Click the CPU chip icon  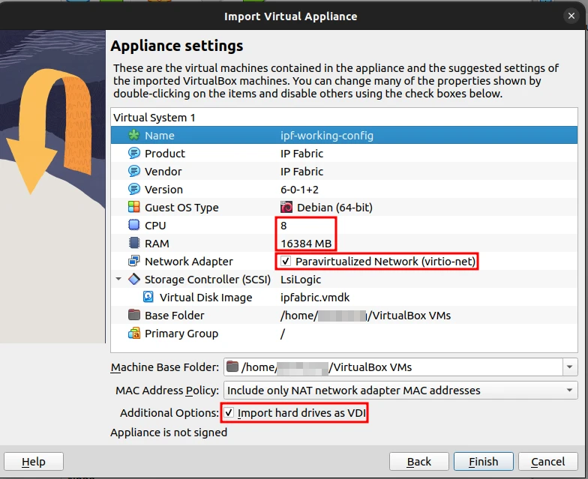(x=134, y=226)
